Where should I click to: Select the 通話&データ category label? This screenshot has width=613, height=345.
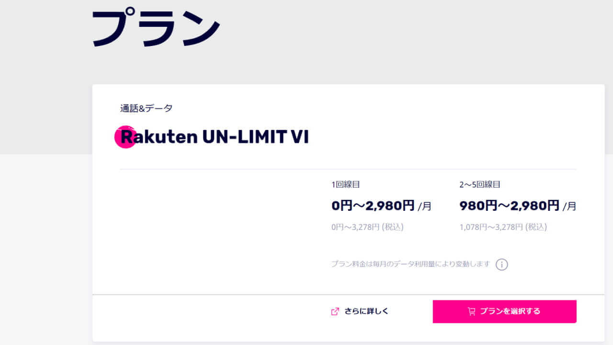click(x=146, y=108)
